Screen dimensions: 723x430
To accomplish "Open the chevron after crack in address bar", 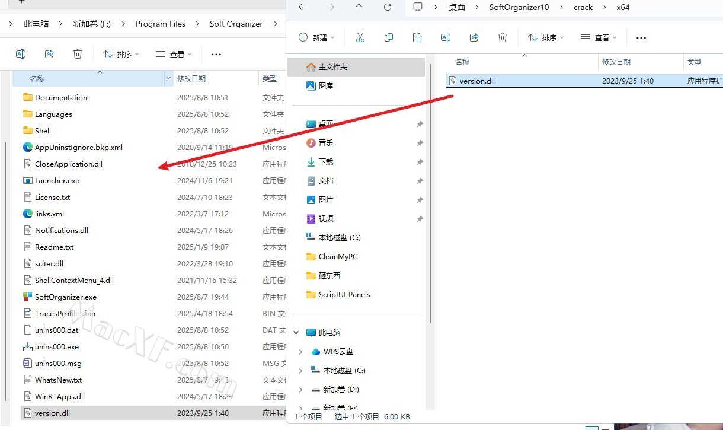I will (x=604, y=7).
